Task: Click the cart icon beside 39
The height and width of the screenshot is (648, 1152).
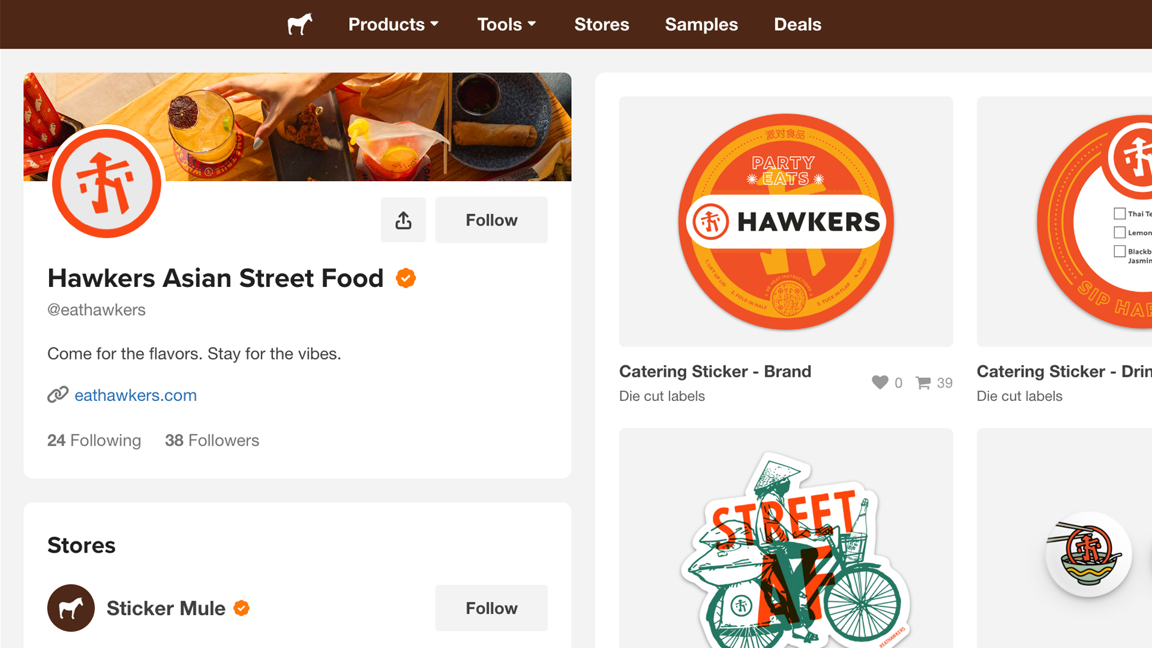Action: (923, 383)
